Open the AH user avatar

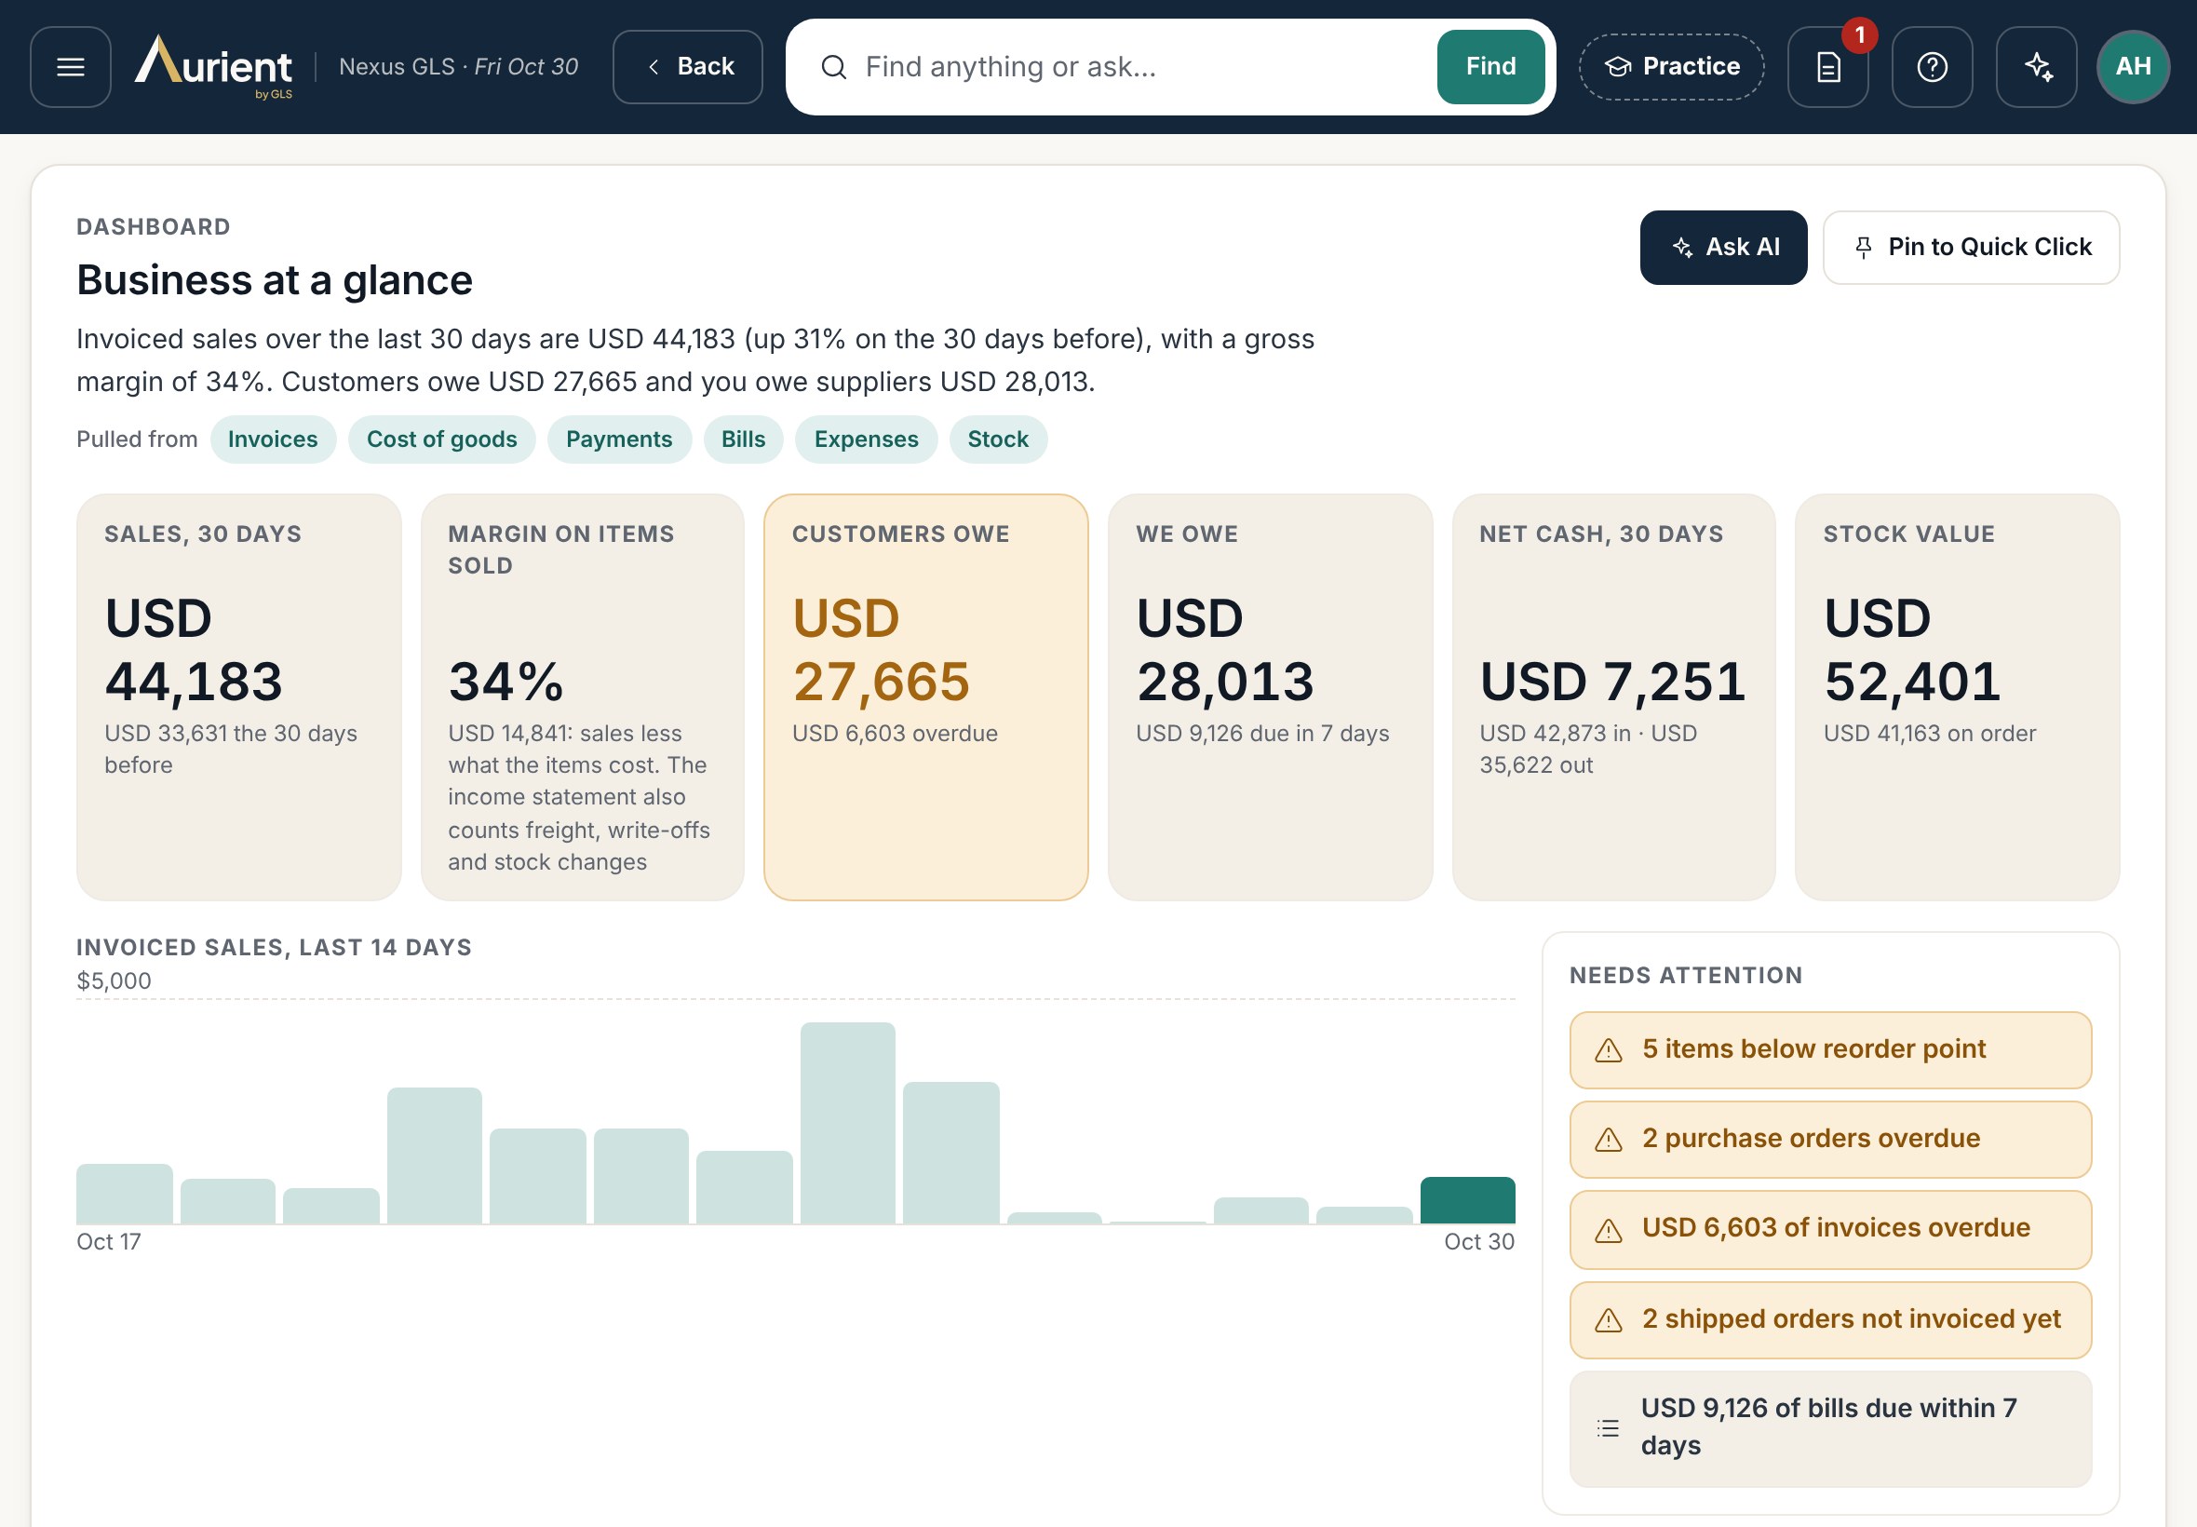[x=2133, y=67]
